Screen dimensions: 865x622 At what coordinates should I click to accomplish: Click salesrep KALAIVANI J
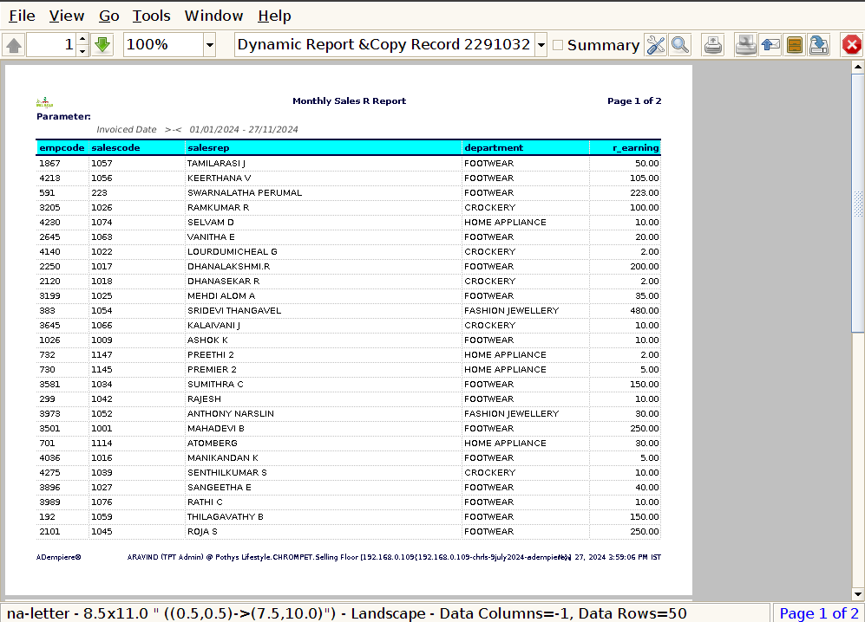[213, 326]
